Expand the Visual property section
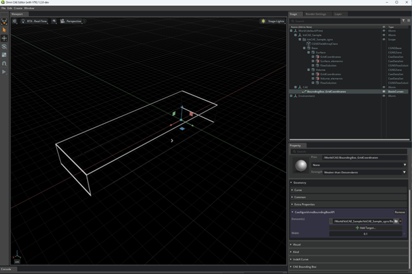 349,244
